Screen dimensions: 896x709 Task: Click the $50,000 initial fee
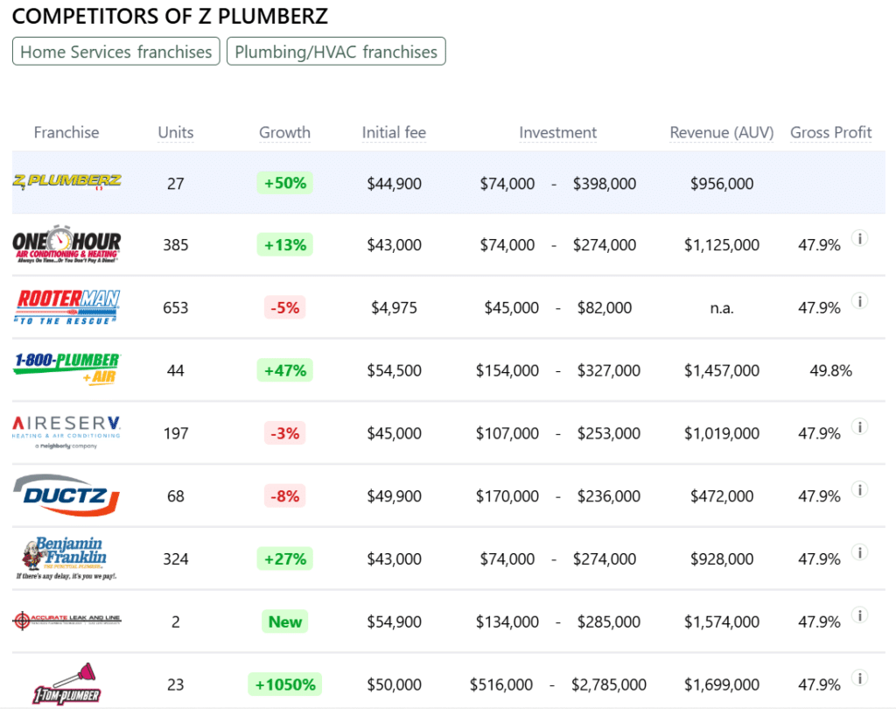point(394,684)
